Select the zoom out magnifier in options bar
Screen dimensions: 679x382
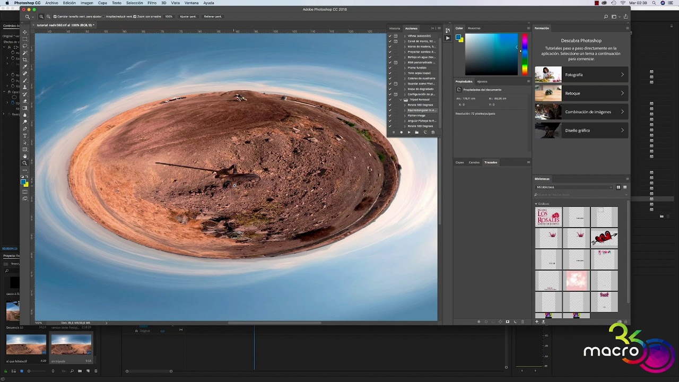click(x=48, y=16)
